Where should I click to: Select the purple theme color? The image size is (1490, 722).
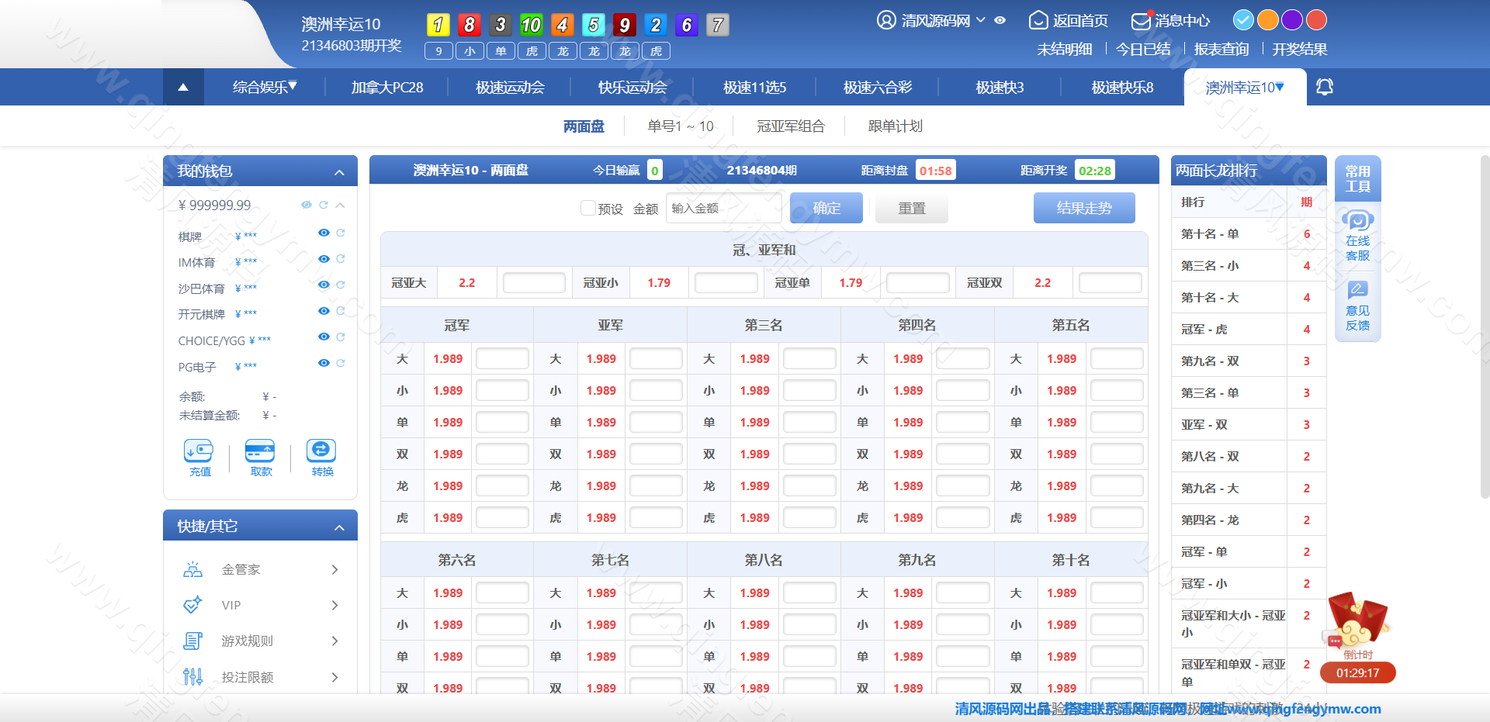pos(1292,19)
